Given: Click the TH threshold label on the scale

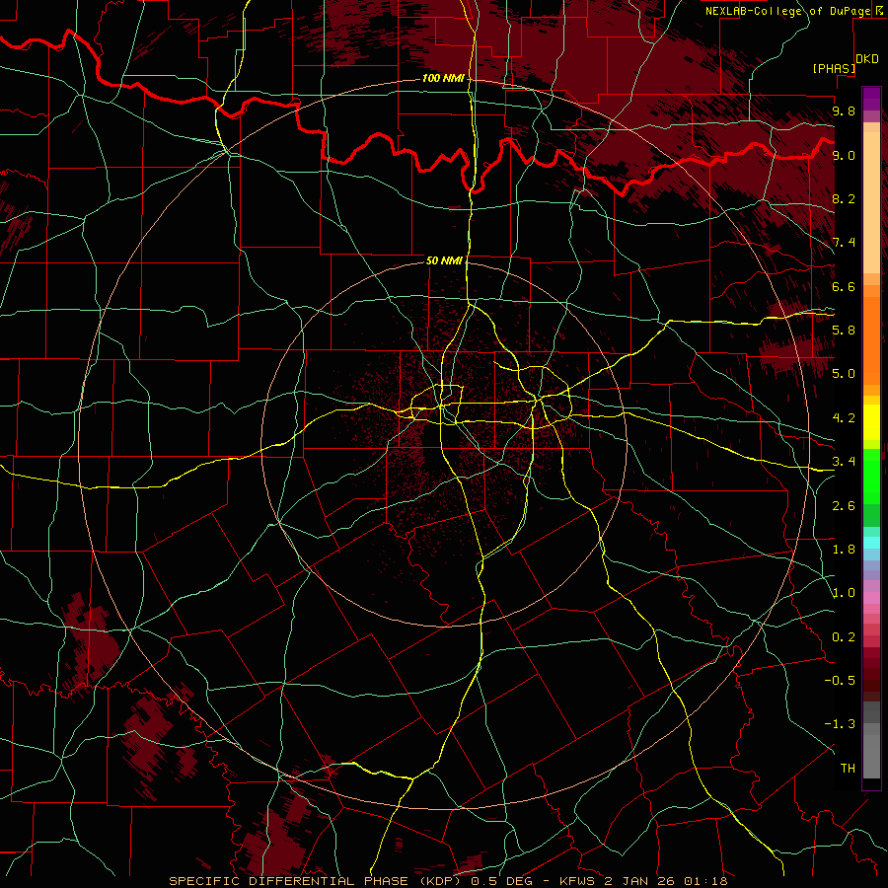Looking at the screenshot, I should 848,769.
